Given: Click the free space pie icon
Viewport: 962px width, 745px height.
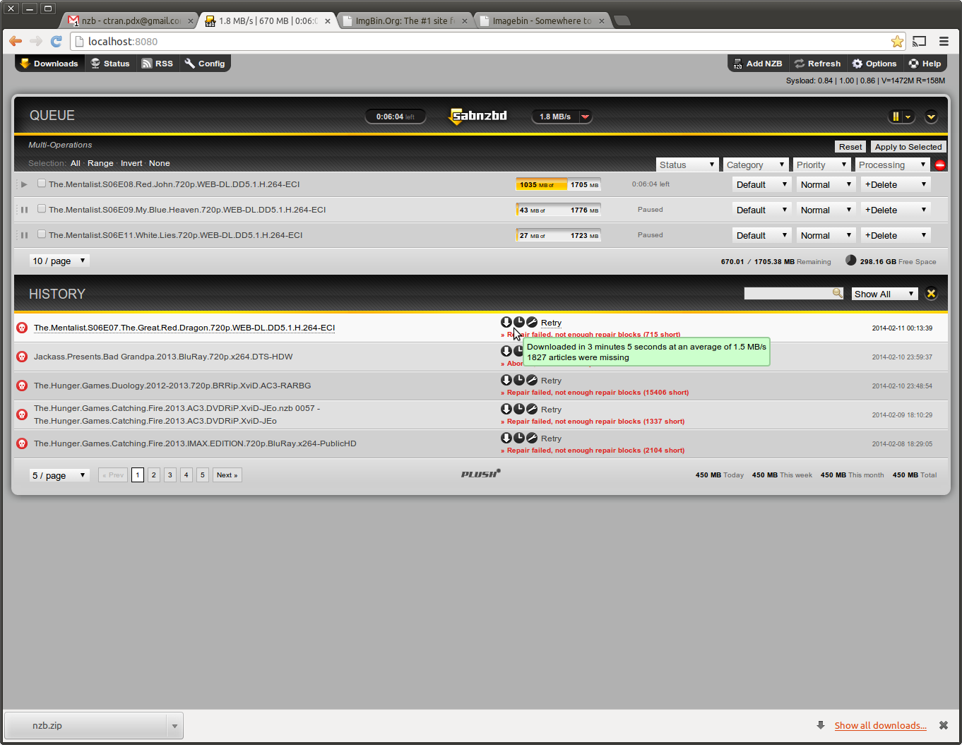Looking at the screenshot, I should pyautogui.click(x=851, y=261).
